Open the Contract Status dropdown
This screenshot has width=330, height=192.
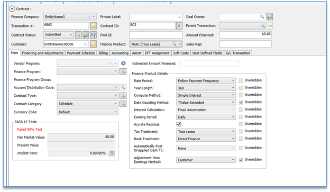71,34
